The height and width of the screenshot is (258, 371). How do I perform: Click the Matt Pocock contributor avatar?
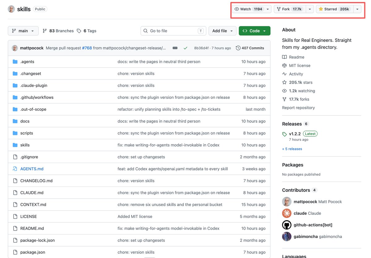[287, 202]
